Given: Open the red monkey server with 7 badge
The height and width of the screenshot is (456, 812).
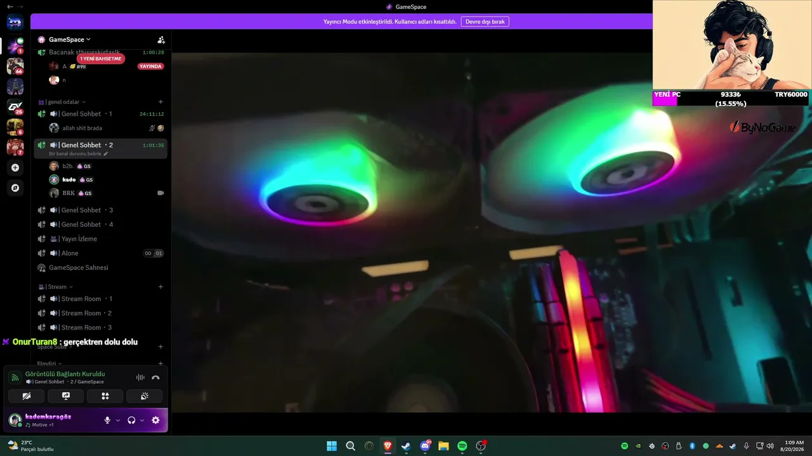Looking at the screenshot, I should (x=15, y=147).
